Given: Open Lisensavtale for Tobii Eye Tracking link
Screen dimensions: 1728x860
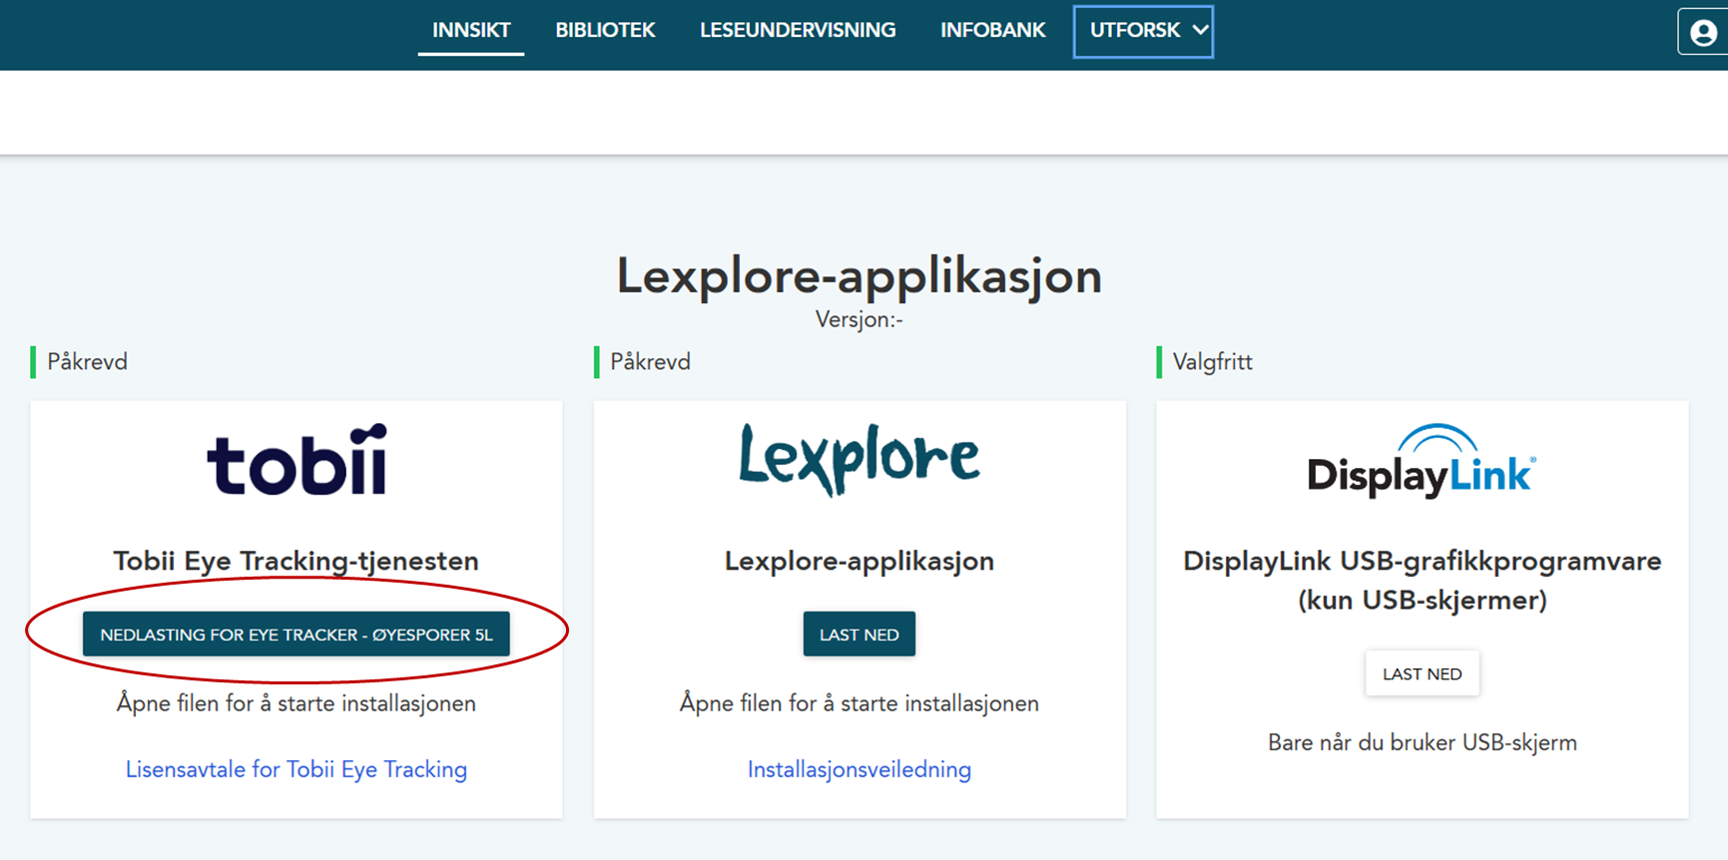Looking at the screenshot, I should (x=296, y=769).
